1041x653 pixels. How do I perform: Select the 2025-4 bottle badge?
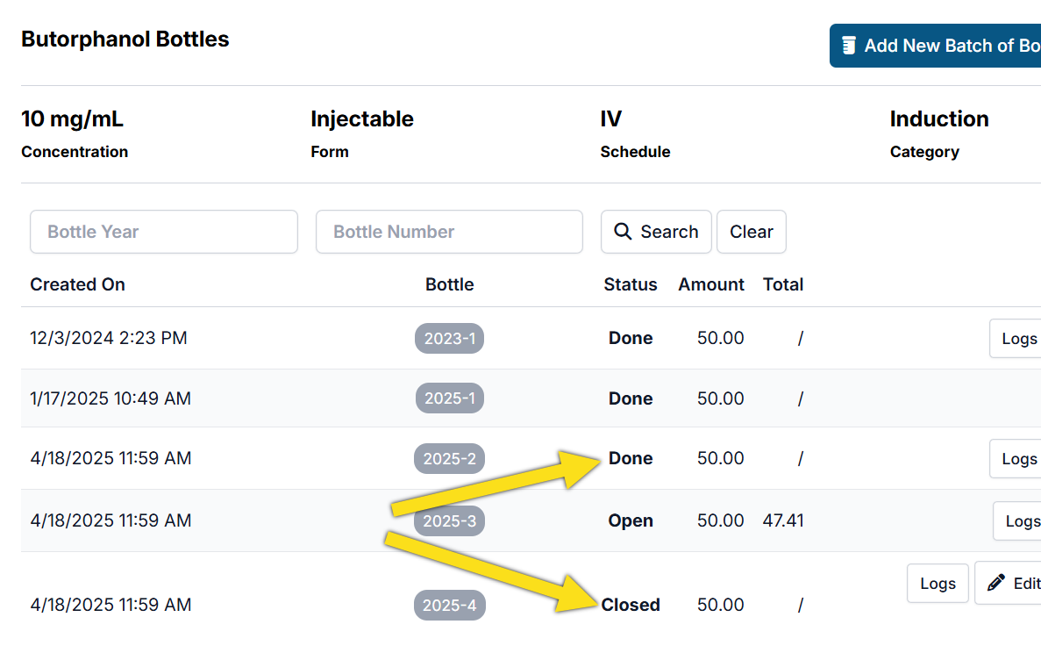[x=449, y=606]
